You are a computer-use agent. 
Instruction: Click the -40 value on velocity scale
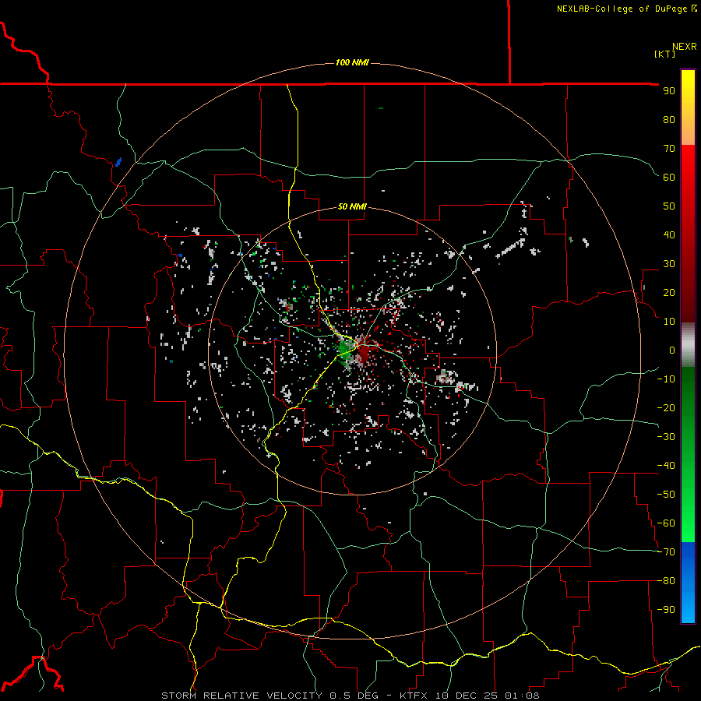pyautogui.click(x=666, y=466)
